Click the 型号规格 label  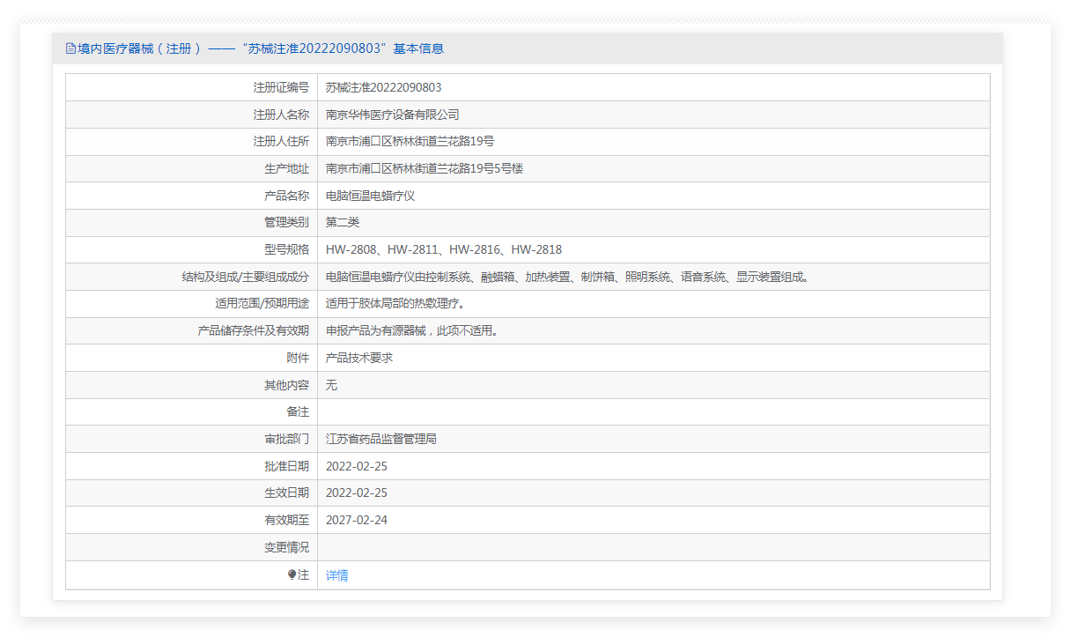pos(286,249)
